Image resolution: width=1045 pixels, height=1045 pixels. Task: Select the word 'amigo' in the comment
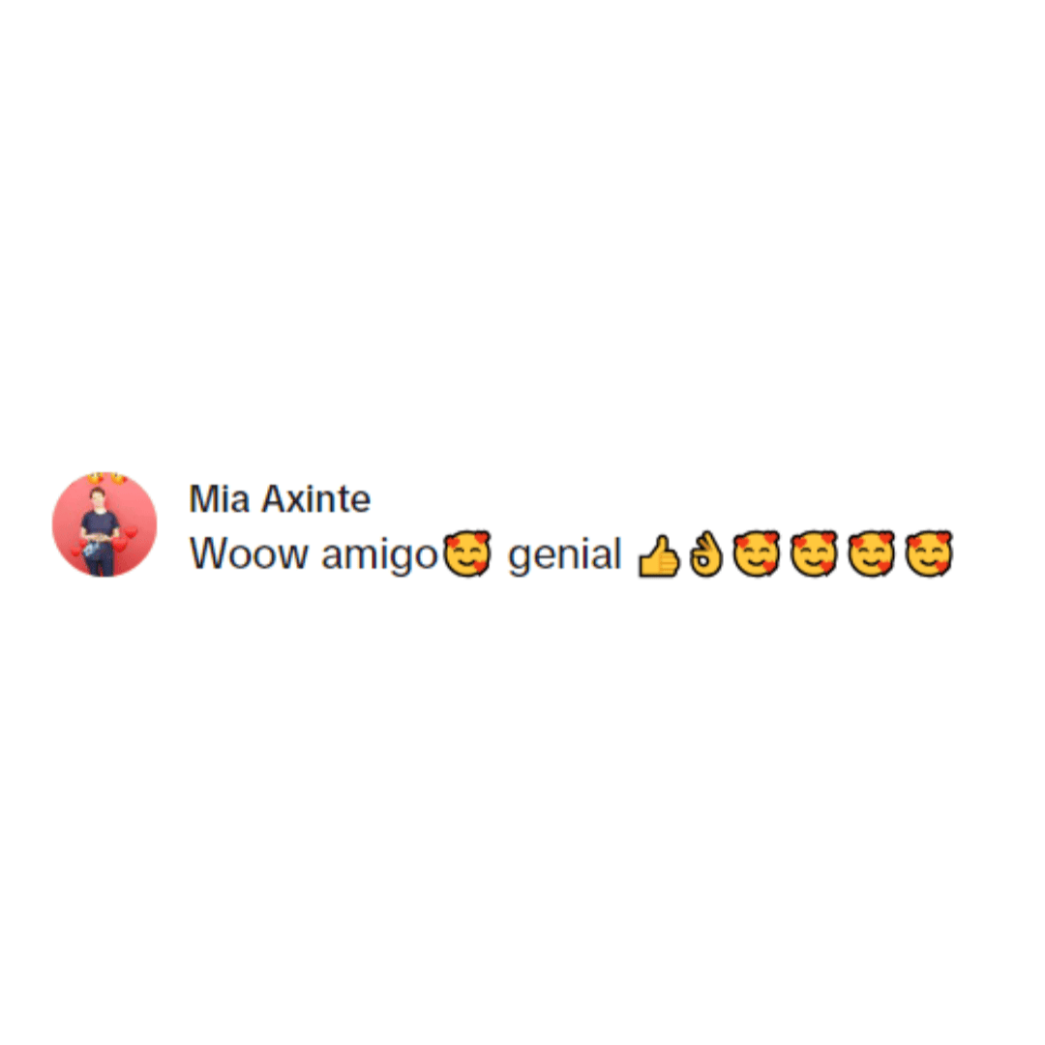point(379,555)
